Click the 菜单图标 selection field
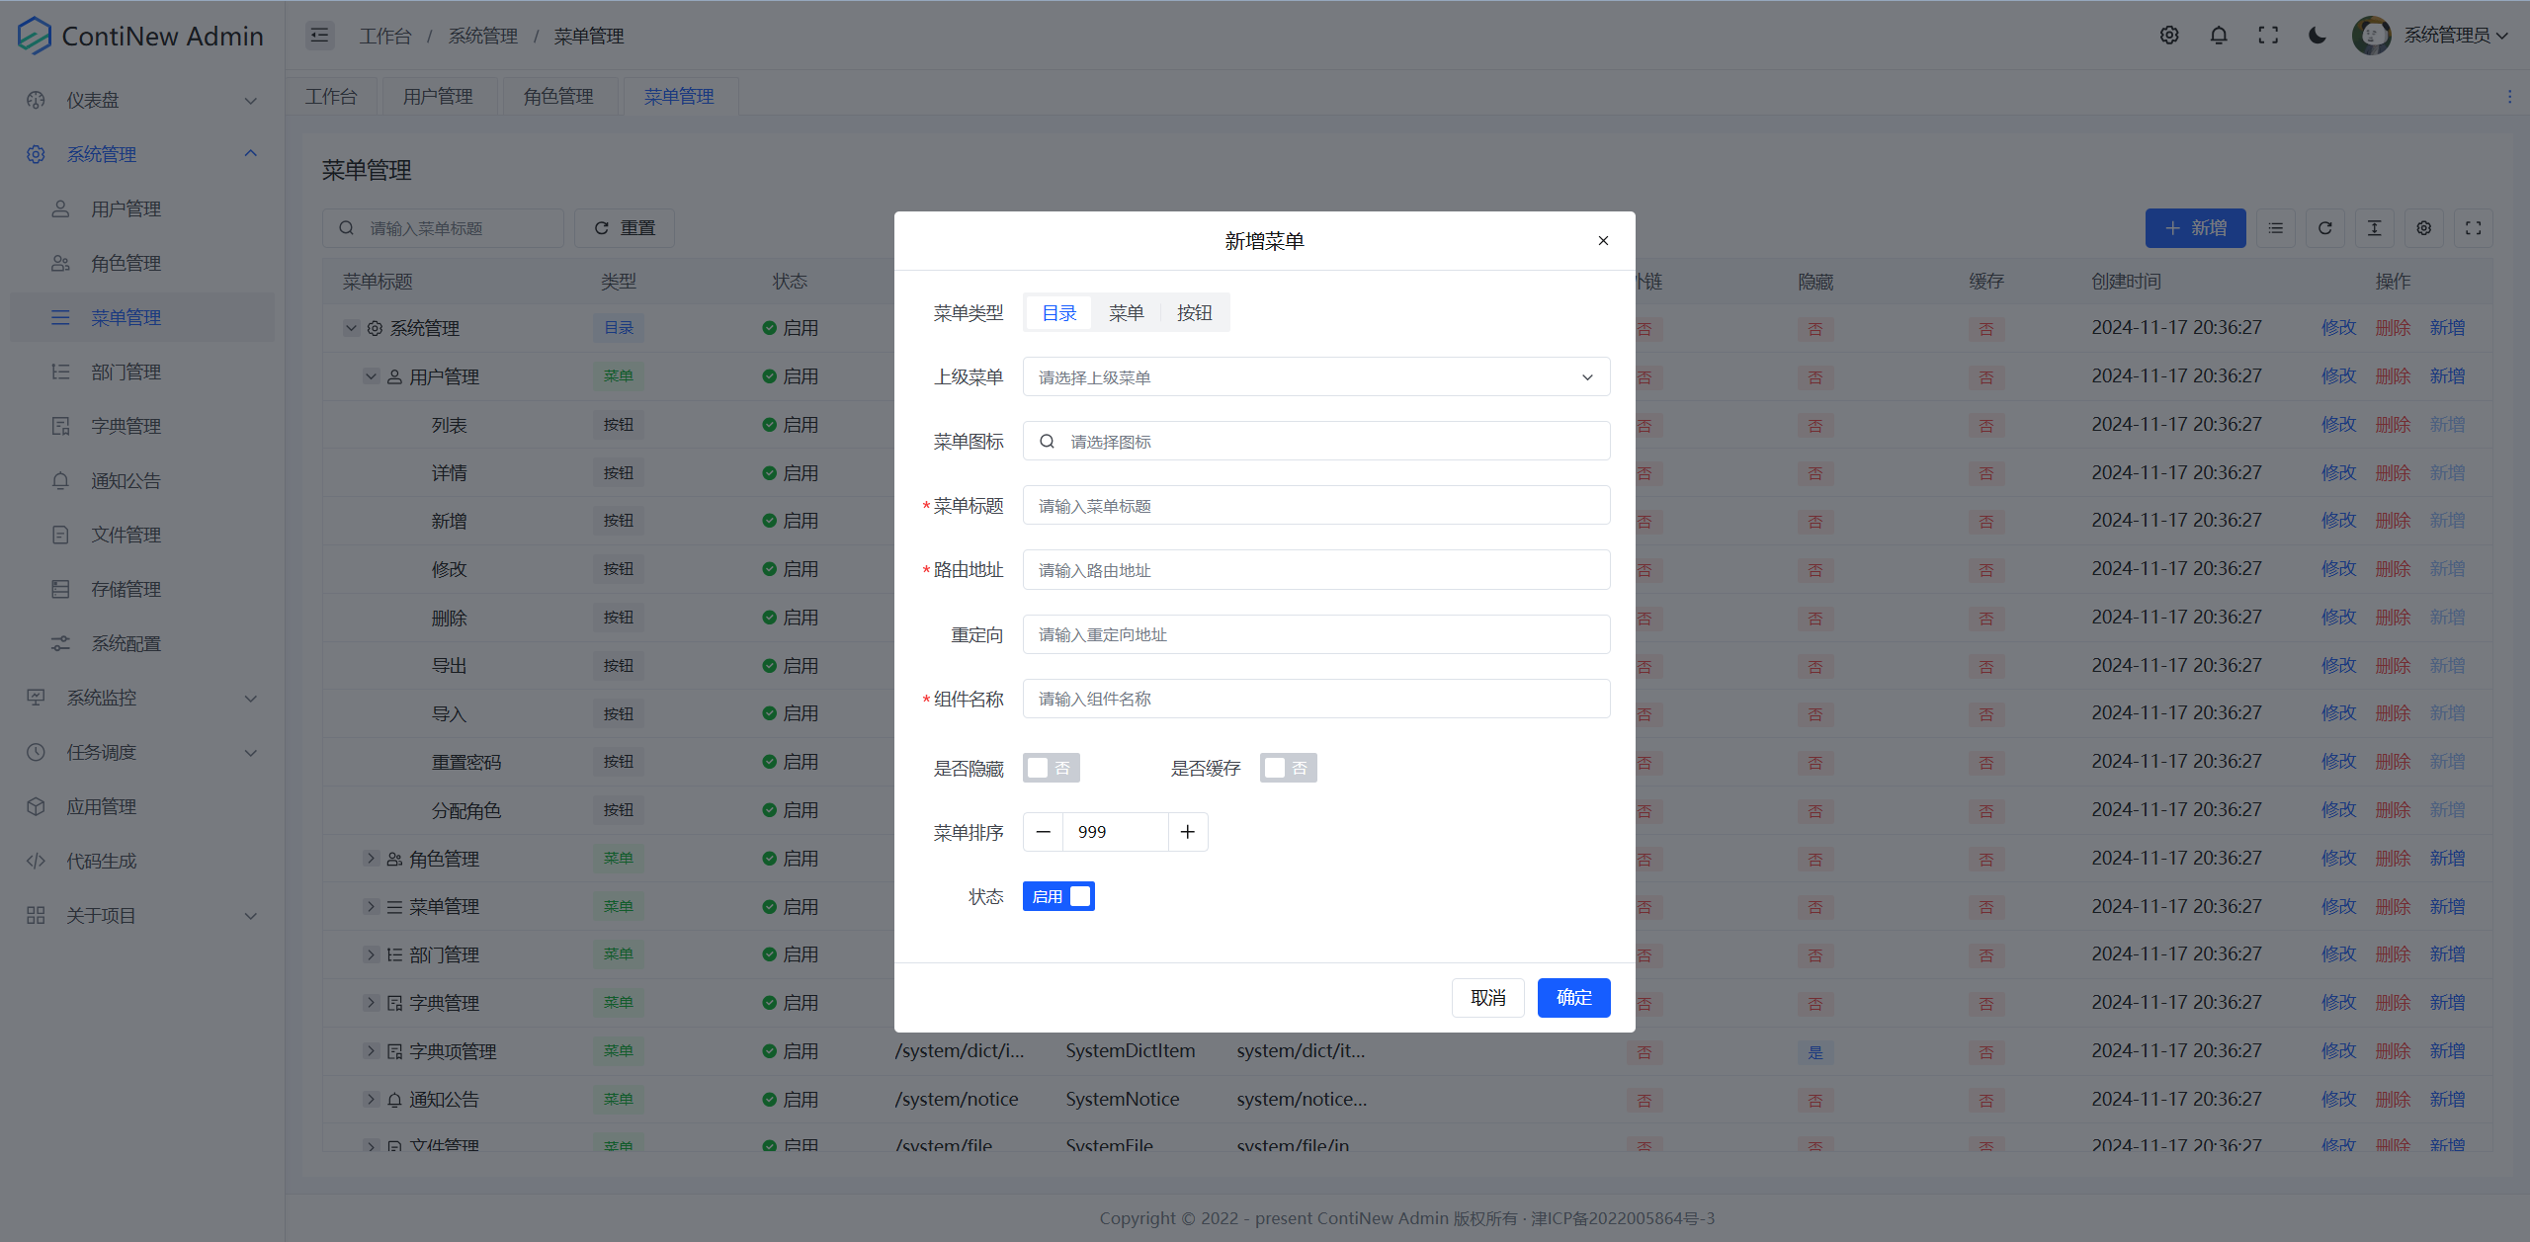Image resolution: width=2530 pixels, height=1242 pixels. (x=1315, y=442)
